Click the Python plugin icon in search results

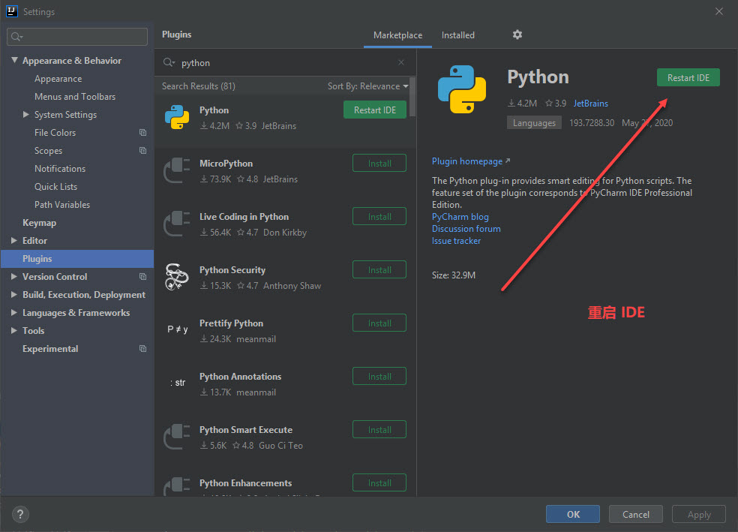pos(177,117)
